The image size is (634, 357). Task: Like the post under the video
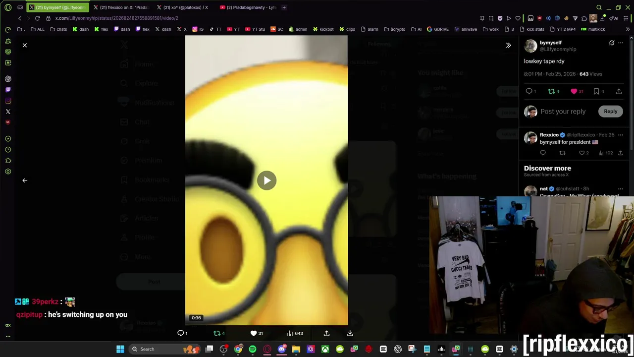click(x=257, y=333)
